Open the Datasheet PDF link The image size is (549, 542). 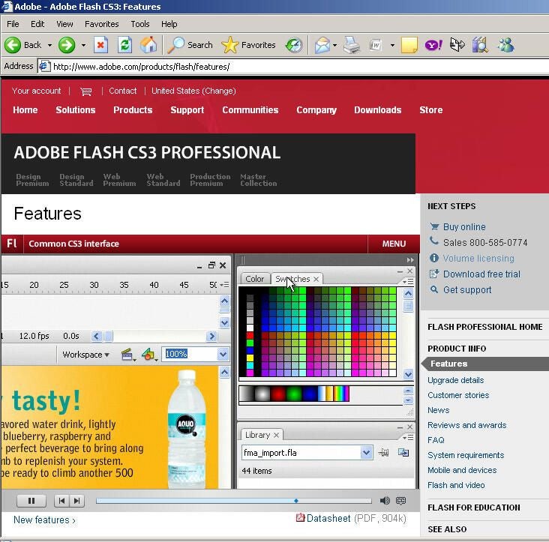tap(328, 518)
